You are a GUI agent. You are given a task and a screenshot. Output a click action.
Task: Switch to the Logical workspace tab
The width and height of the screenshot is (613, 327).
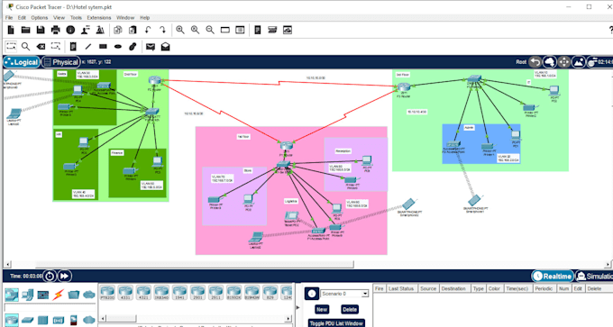pos(22,62)
